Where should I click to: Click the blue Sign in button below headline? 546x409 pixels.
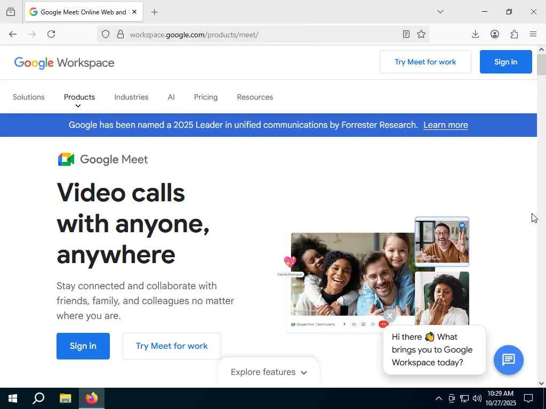point(83,346)
